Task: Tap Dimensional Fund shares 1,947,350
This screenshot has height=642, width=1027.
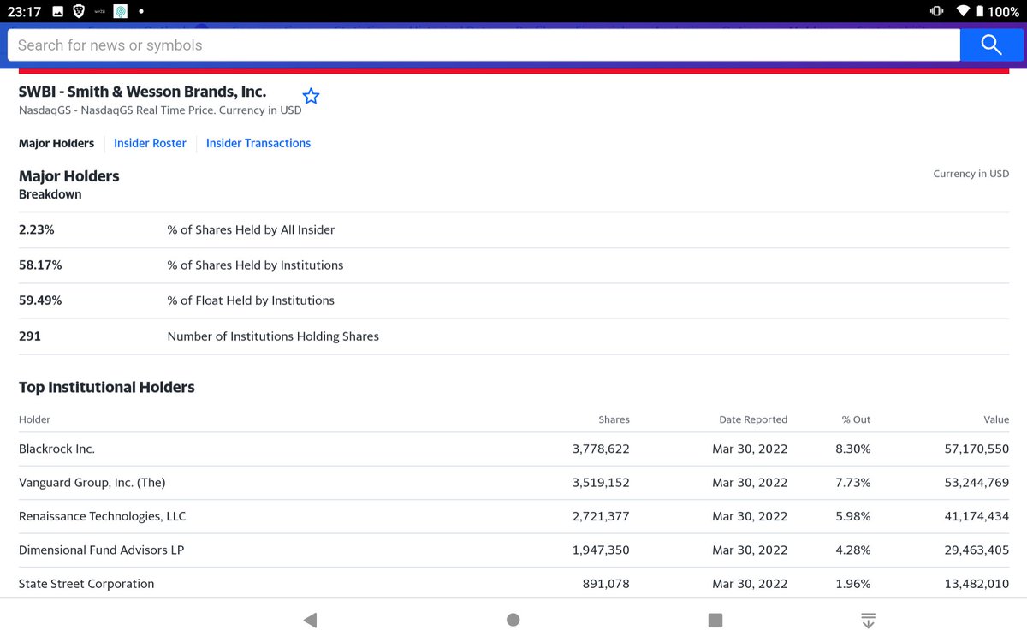Action: pyautogui.click(x=601, y=550)
